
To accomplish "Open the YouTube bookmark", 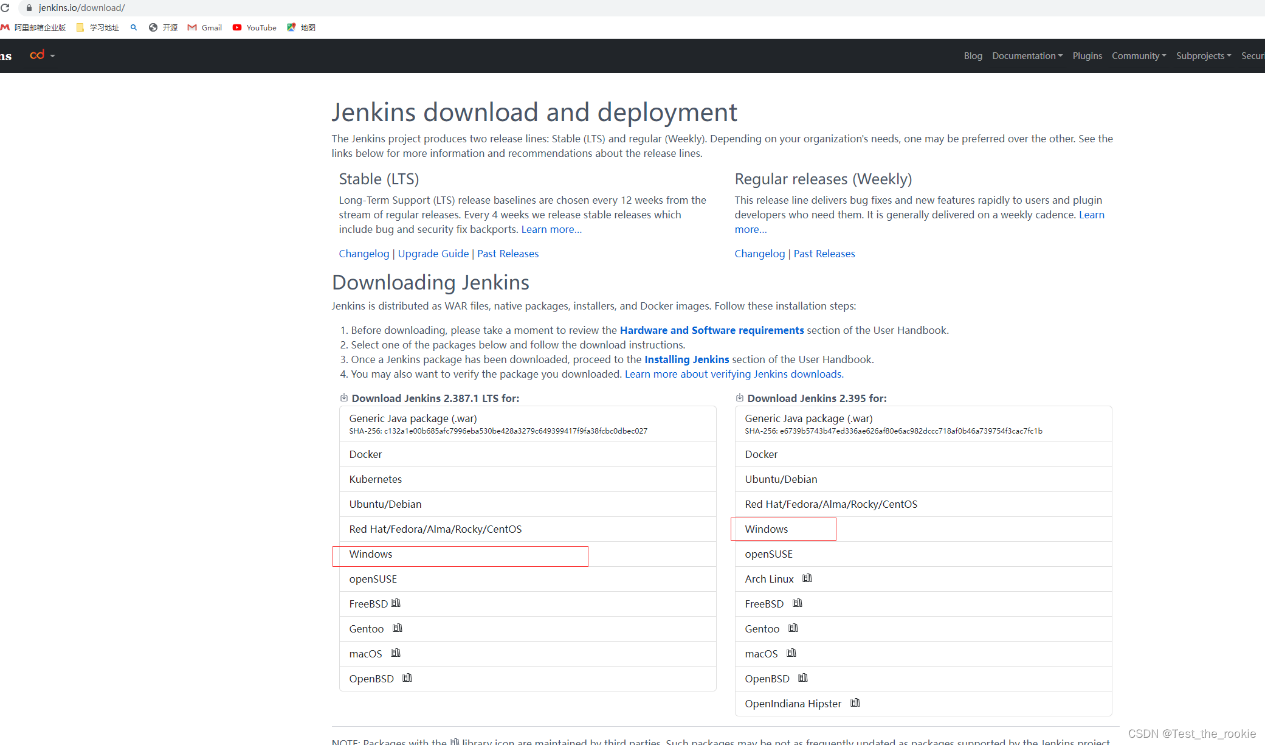I will tap(254, 27).
